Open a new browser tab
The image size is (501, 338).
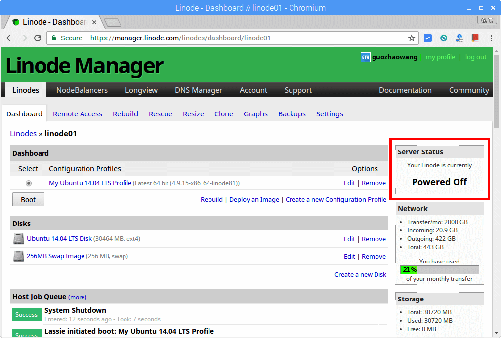[113, 22]
